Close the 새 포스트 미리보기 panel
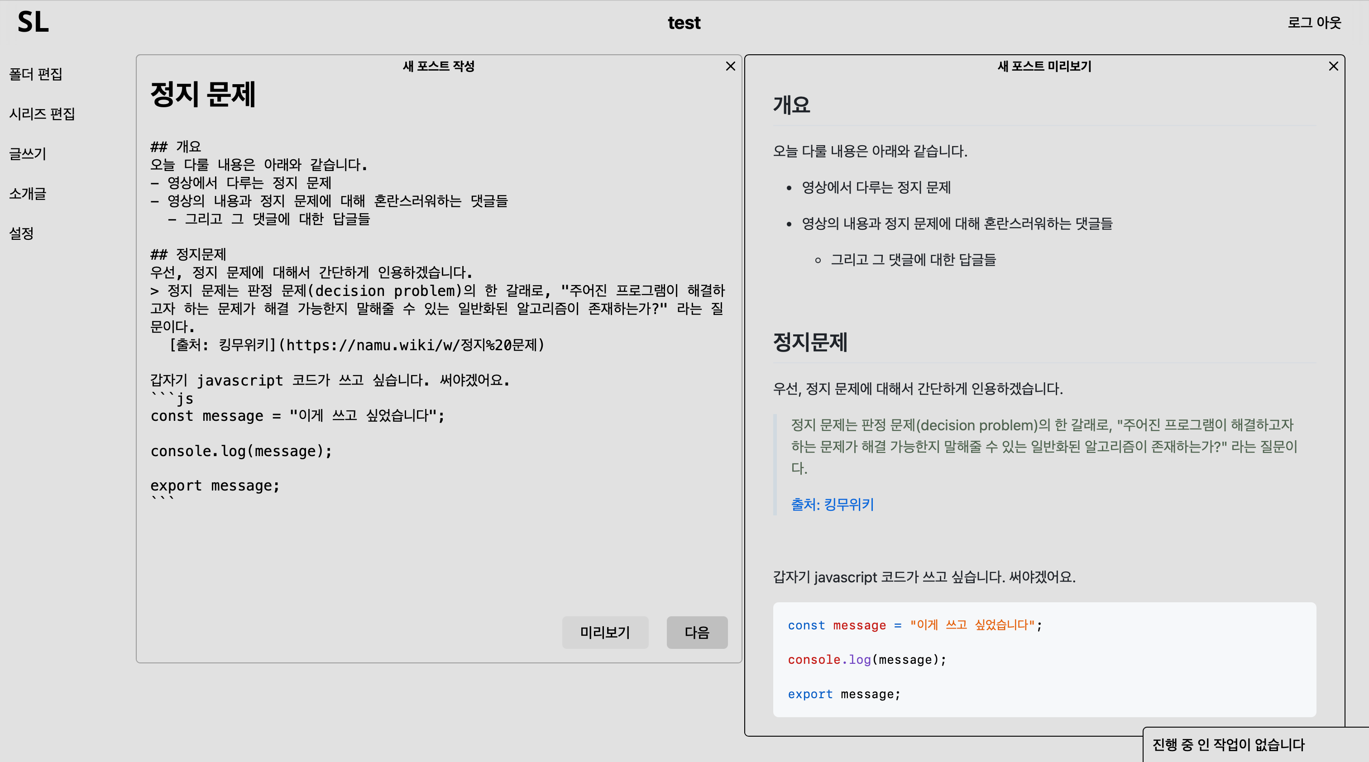The image size is (1369, 762). 1333,66
